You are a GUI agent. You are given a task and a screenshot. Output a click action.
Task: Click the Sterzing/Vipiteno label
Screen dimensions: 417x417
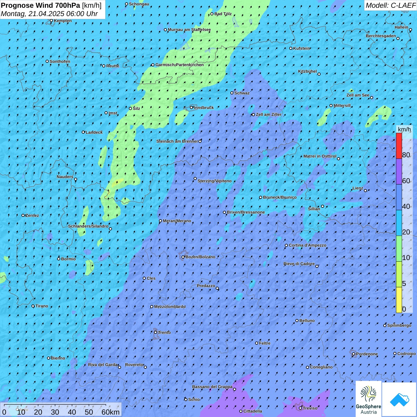pyautogui.click(x=214, y=181)
